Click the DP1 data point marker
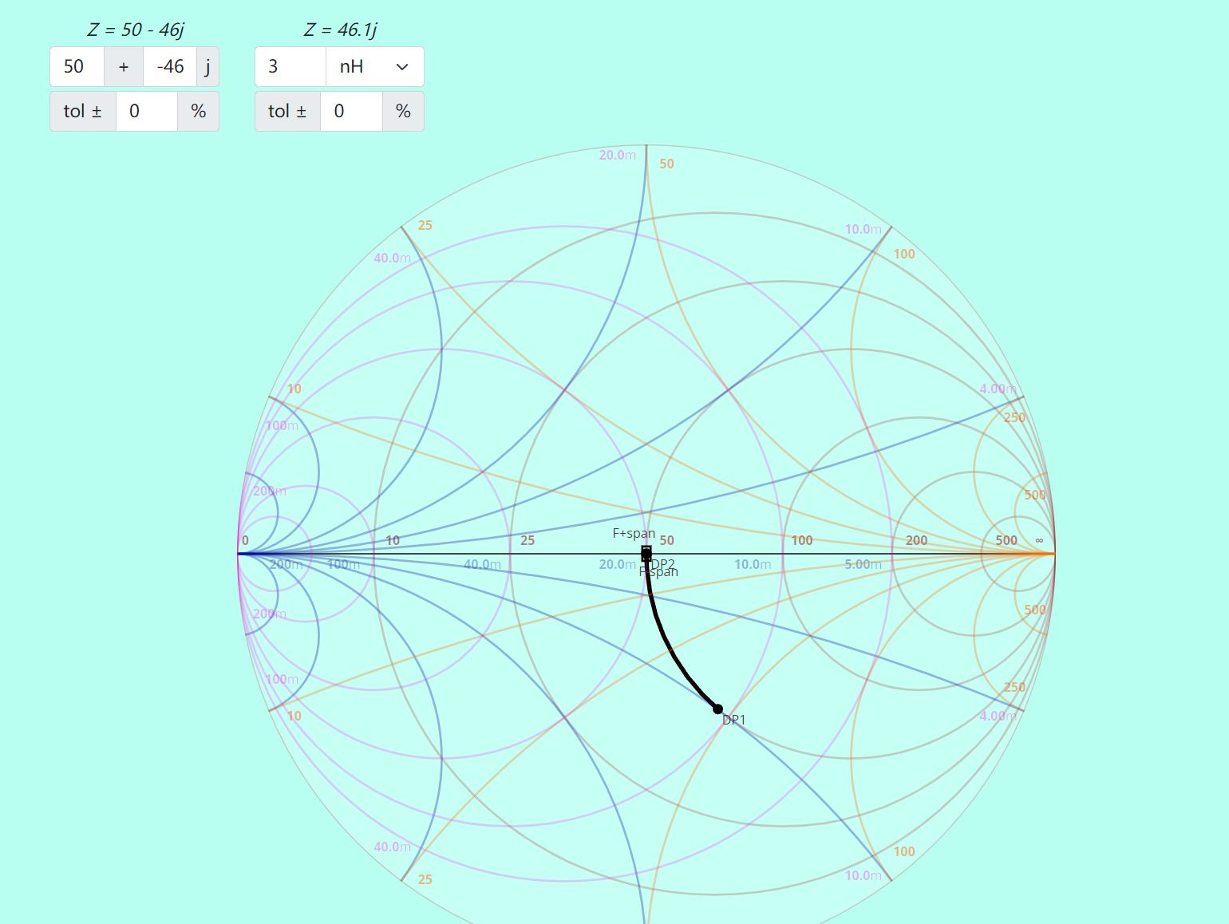1229x924 pixels. click(717, 709)
